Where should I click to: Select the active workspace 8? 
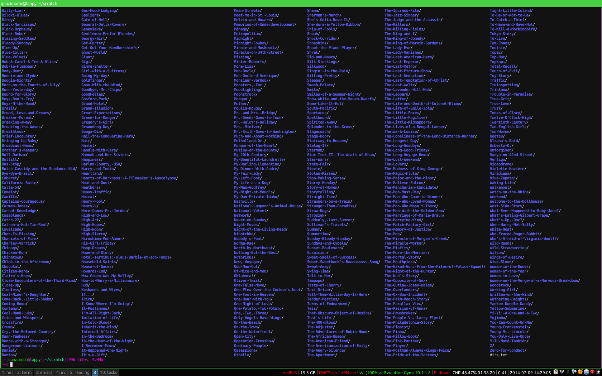tap(95, 372)
